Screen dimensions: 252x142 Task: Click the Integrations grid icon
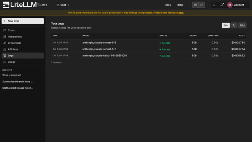tap(5, 37)
